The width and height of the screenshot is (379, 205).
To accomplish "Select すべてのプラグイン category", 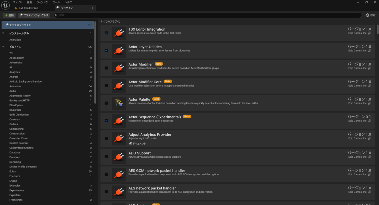I will [48, 25].
